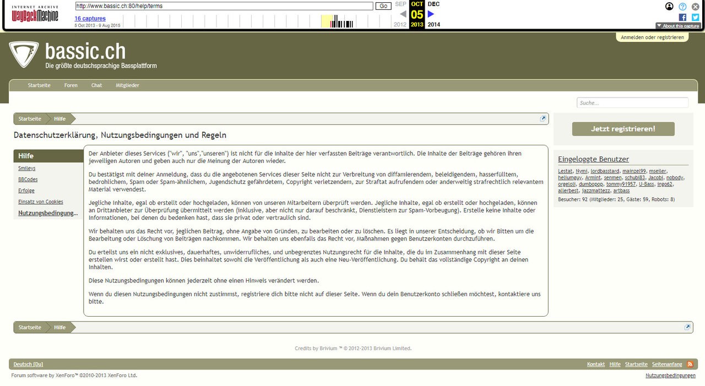Expand 'About this capture' dropdown
705x386 pixels.
coord(678,26)
